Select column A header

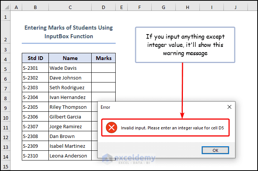point(16,7)
